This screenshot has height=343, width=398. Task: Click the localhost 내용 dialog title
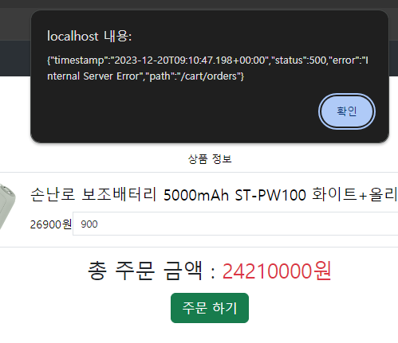tap(89, 36)
